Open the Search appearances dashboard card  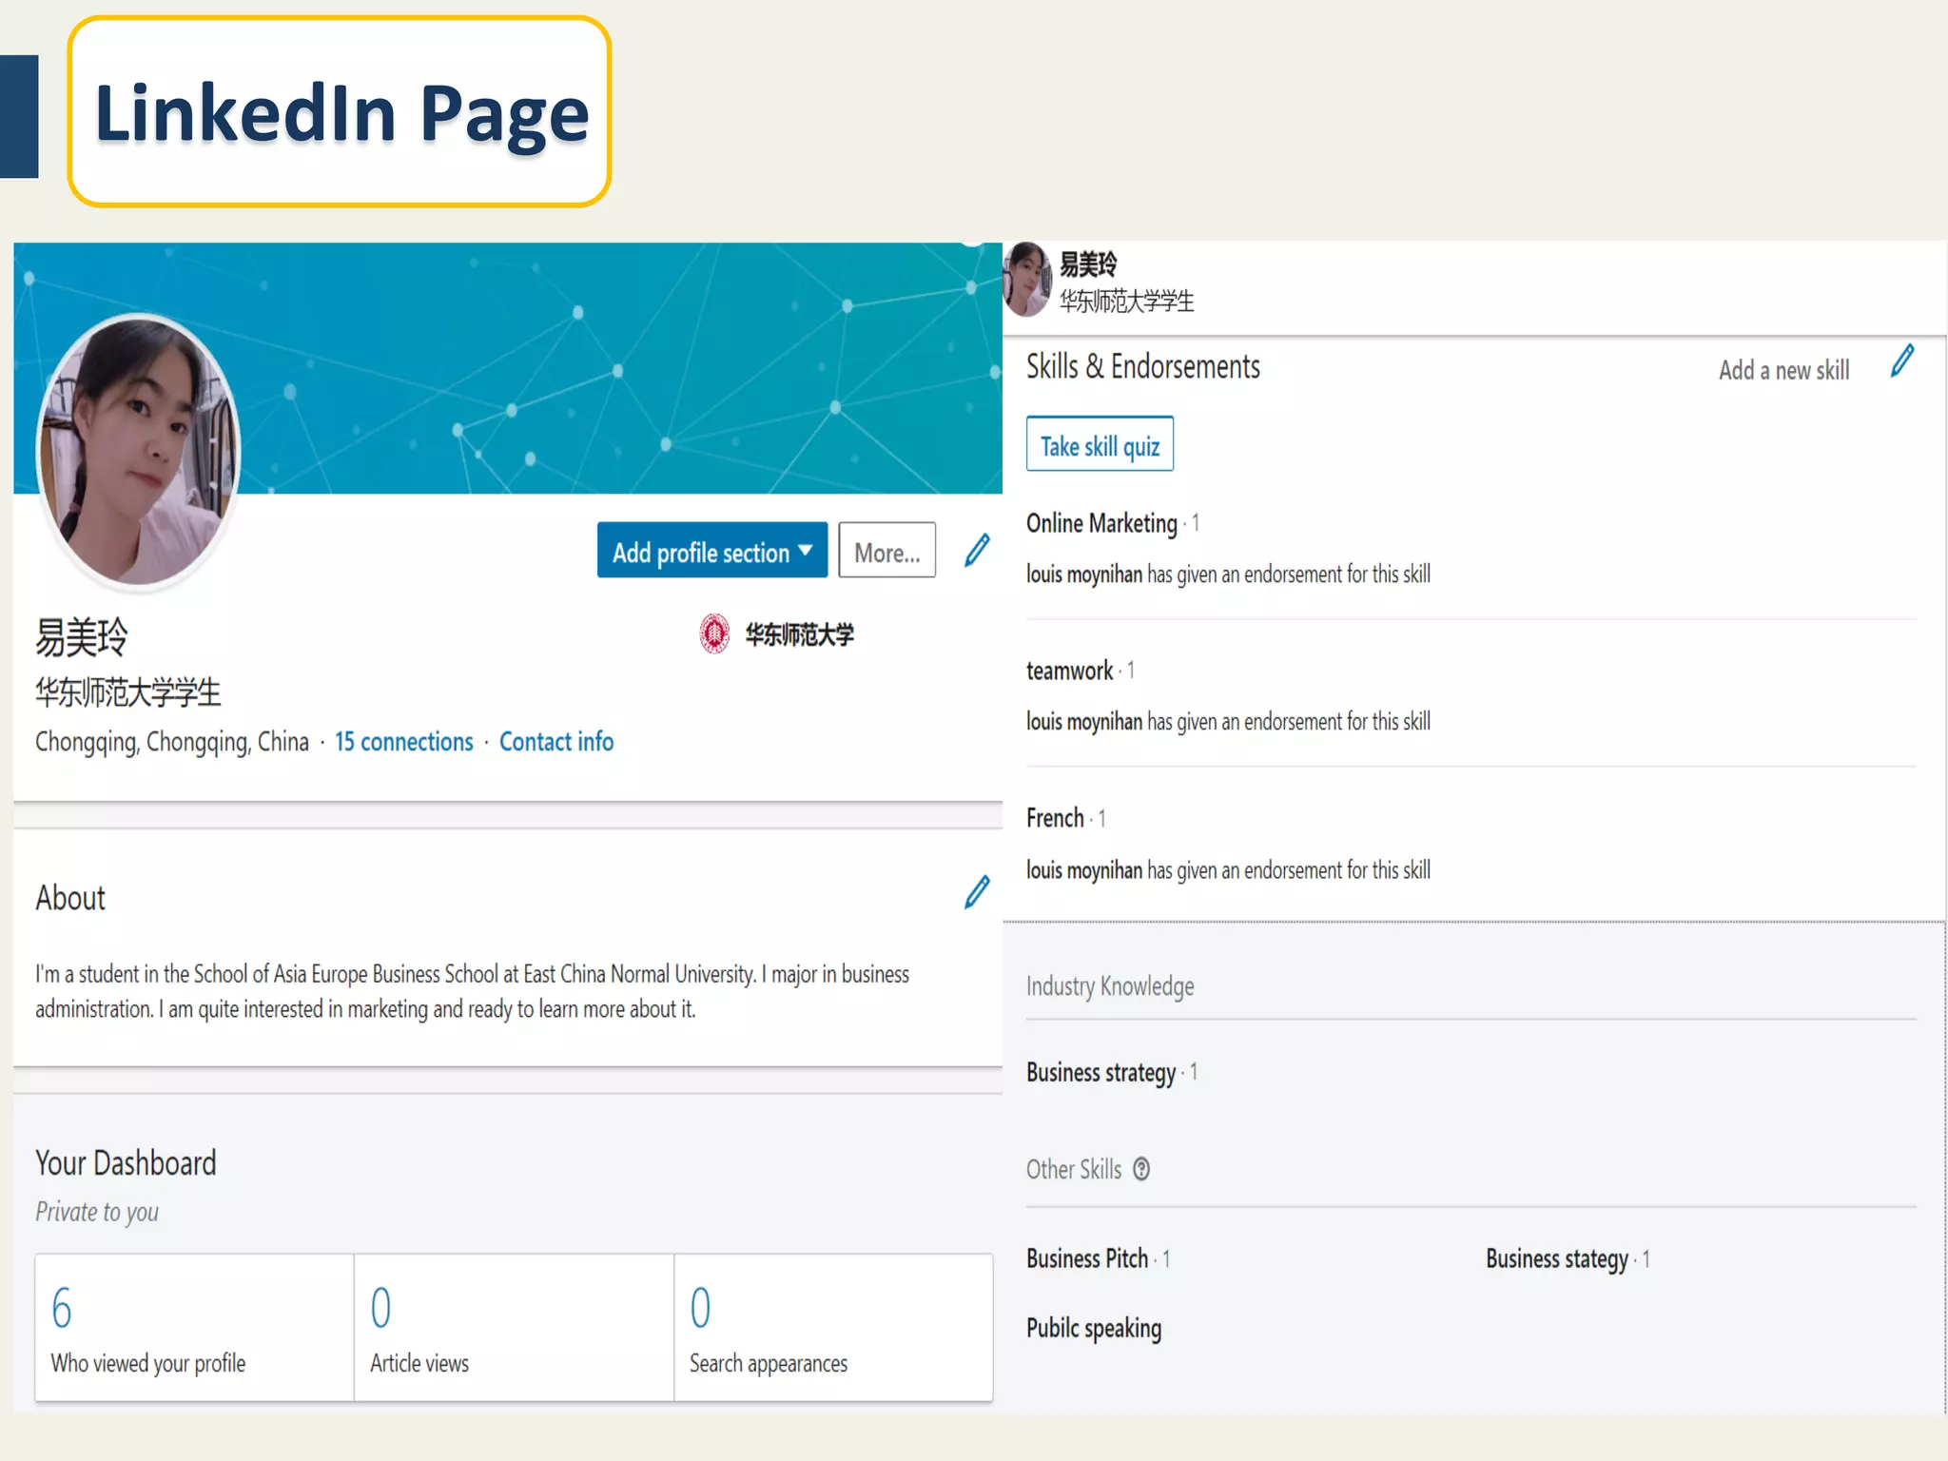tap(833, 1328)
